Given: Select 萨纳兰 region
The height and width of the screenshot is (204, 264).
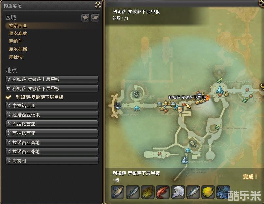Looking at the screenshot, I should click(16, 41).
